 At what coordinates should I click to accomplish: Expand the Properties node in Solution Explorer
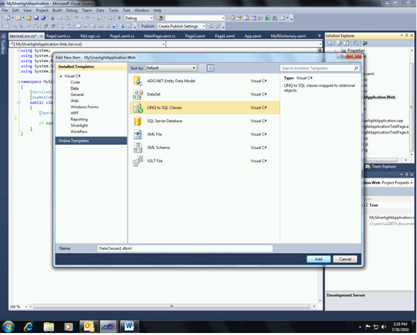pos(335,51)
